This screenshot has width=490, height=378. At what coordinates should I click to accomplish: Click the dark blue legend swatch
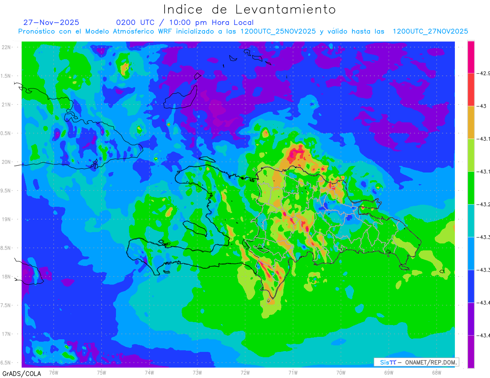(471, 286)
